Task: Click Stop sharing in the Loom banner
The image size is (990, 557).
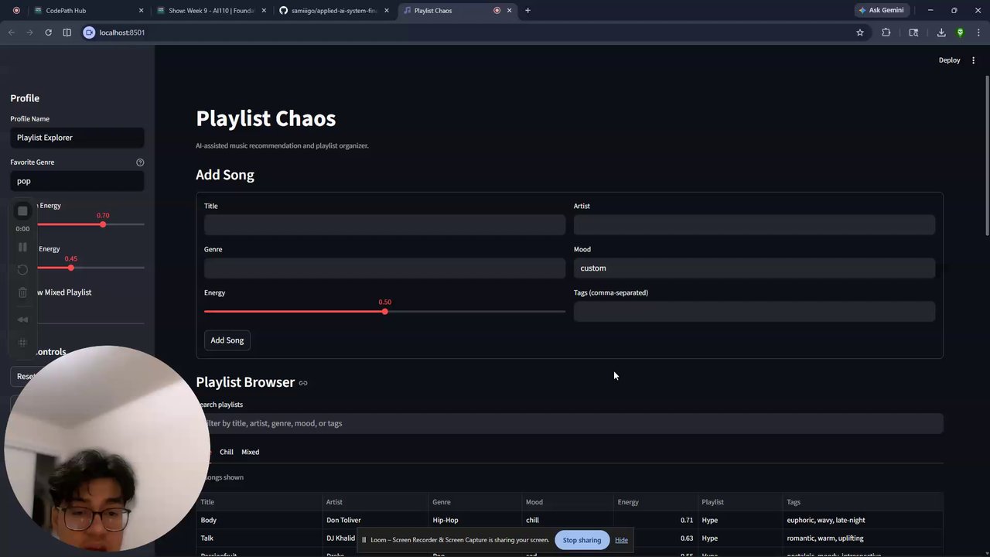Action: tap(582, 540)
